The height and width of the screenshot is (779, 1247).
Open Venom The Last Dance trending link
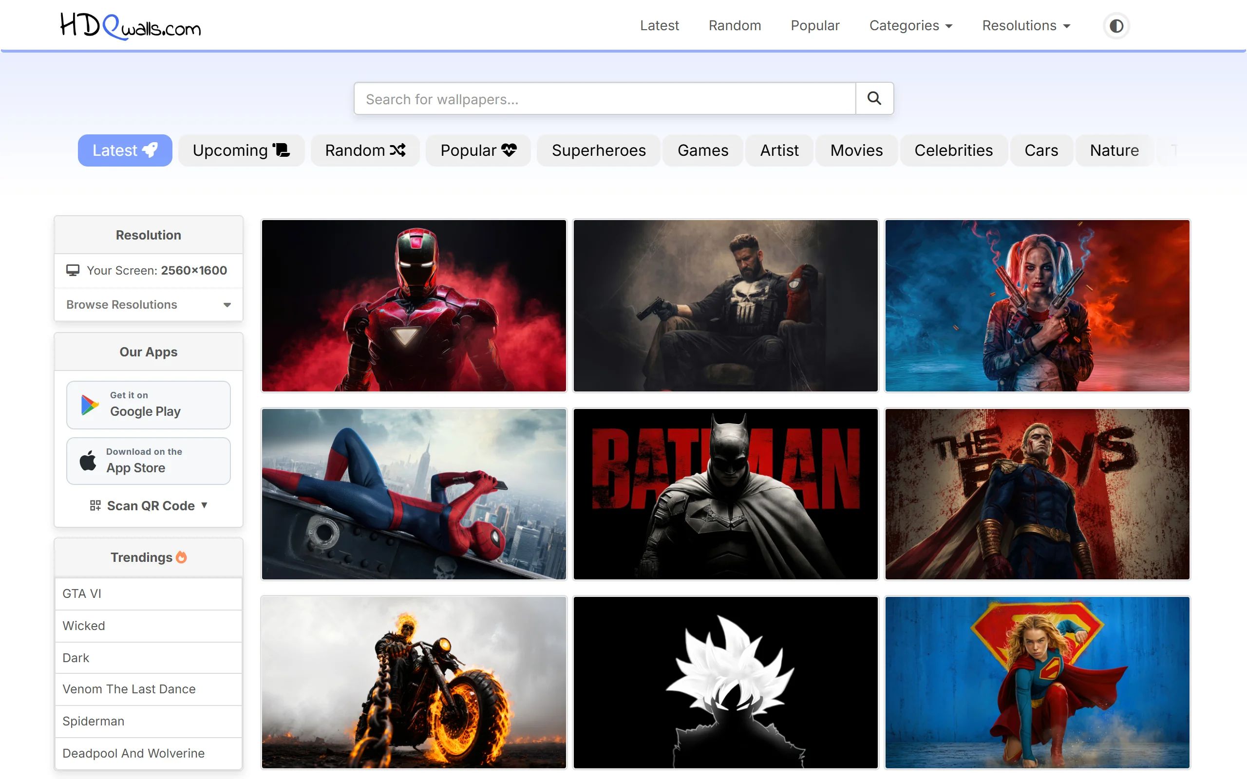[x=149, y=689]
